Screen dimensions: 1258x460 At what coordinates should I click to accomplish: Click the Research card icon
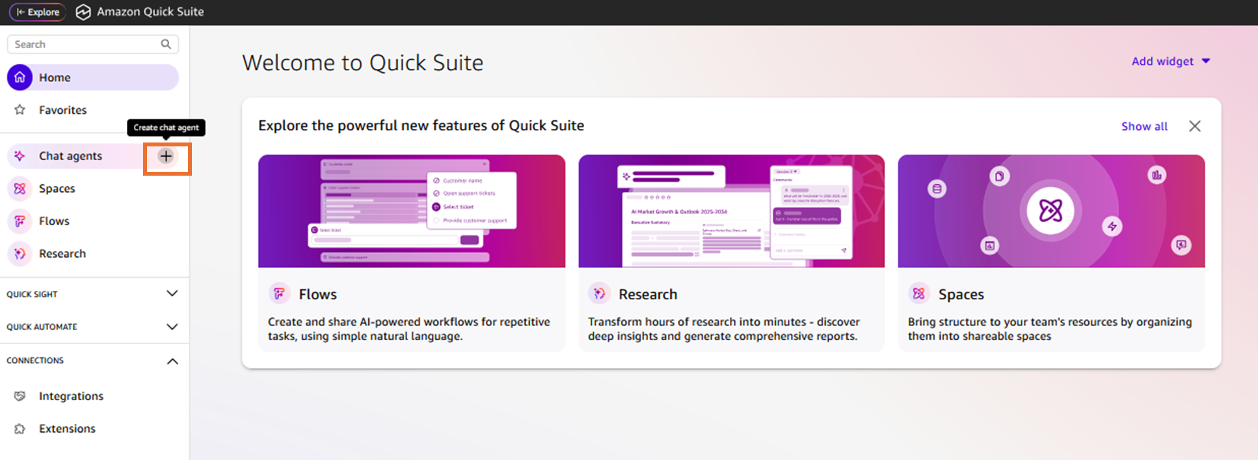(x=598, y=293)
